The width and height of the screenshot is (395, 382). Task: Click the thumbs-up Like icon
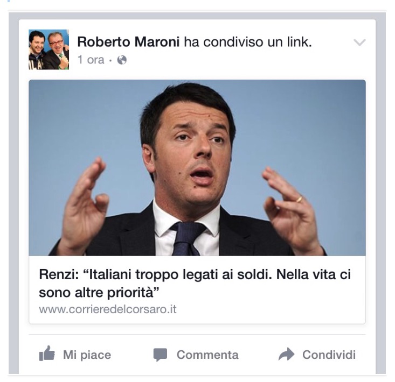point(47,353)
